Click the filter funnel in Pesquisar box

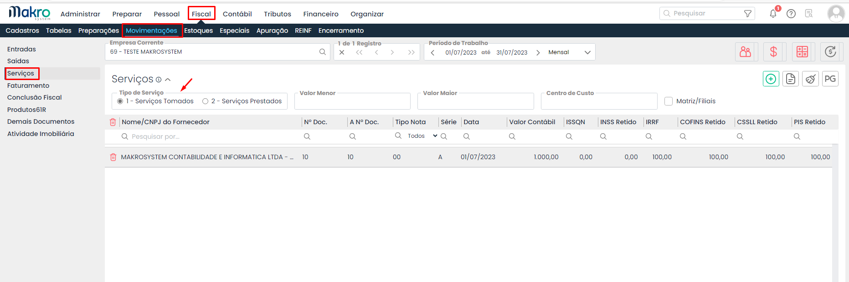[x=748, y=14]
